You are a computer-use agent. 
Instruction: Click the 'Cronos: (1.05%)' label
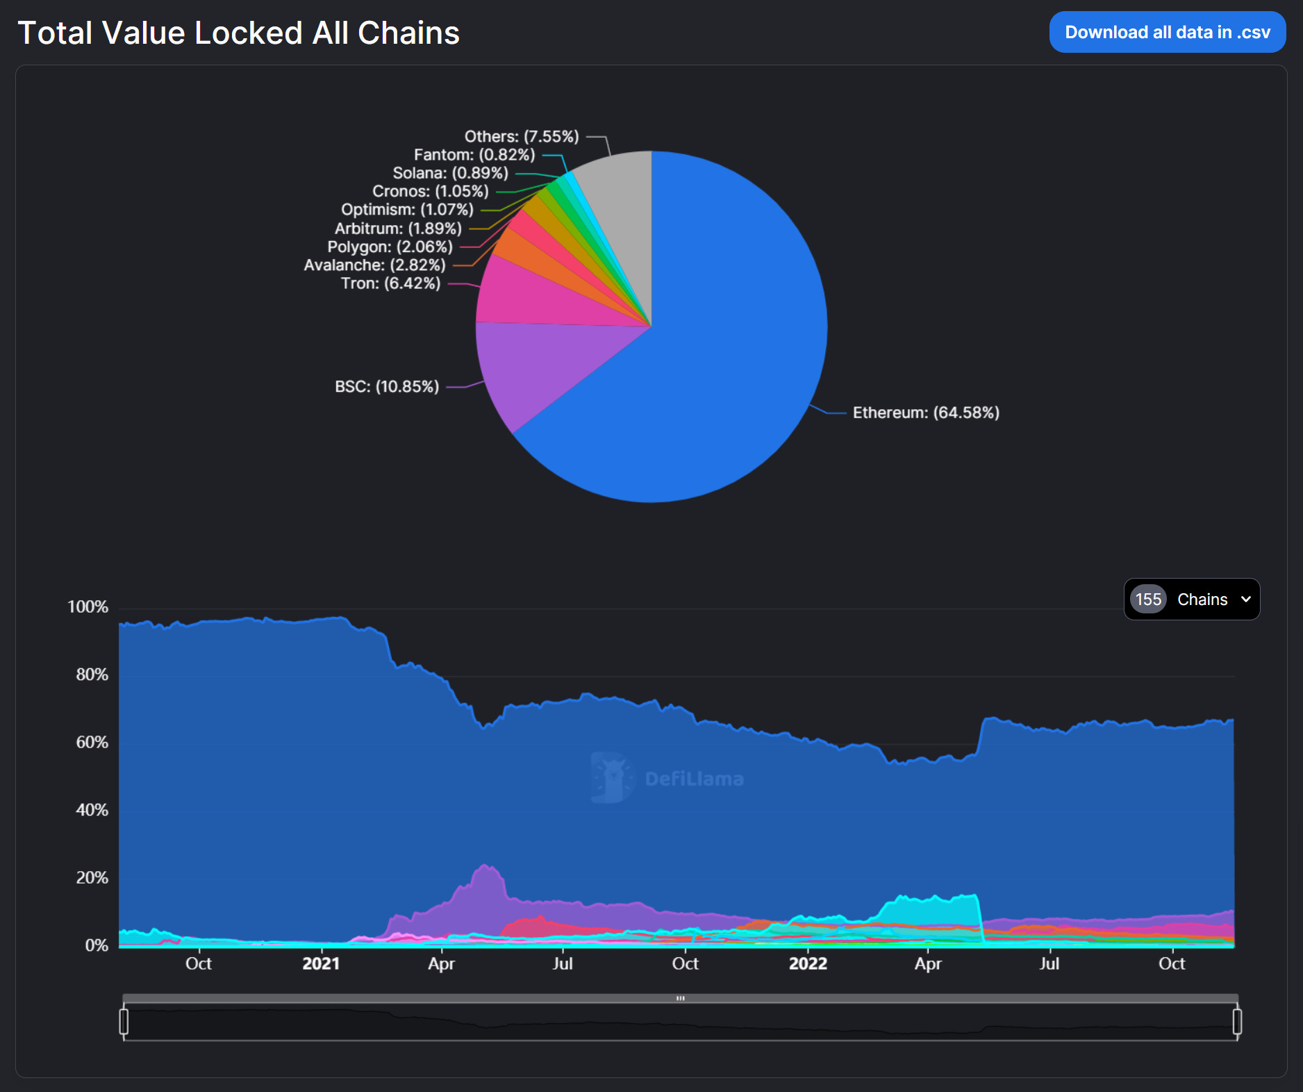pyautogui.click(x=431, y=191)
